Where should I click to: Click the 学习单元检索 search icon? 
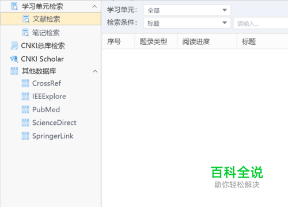pos(14,6)
